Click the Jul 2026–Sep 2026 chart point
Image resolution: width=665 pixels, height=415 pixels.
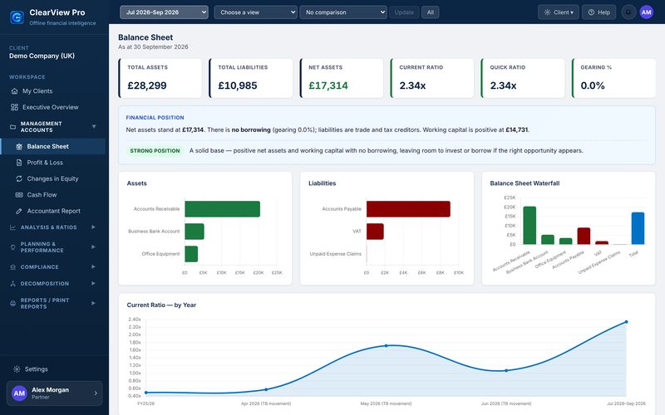(x=626, y=322)
